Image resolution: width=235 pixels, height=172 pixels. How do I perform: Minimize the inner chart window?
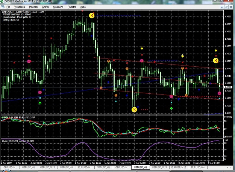tap(222, 7)
